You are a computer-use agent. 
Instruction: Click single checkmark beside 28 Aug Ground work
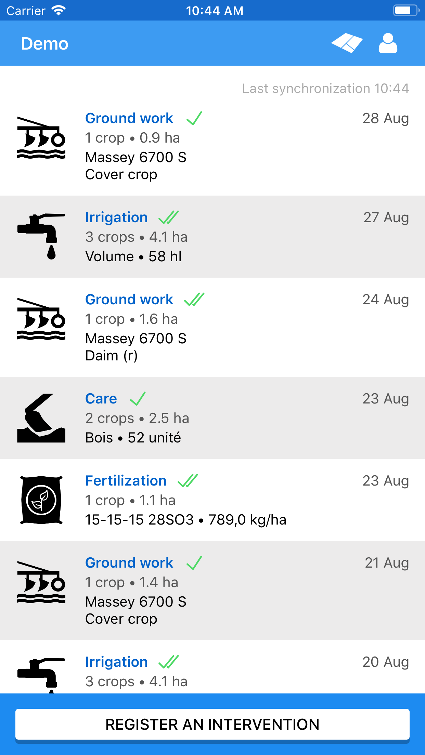point(194,118)
